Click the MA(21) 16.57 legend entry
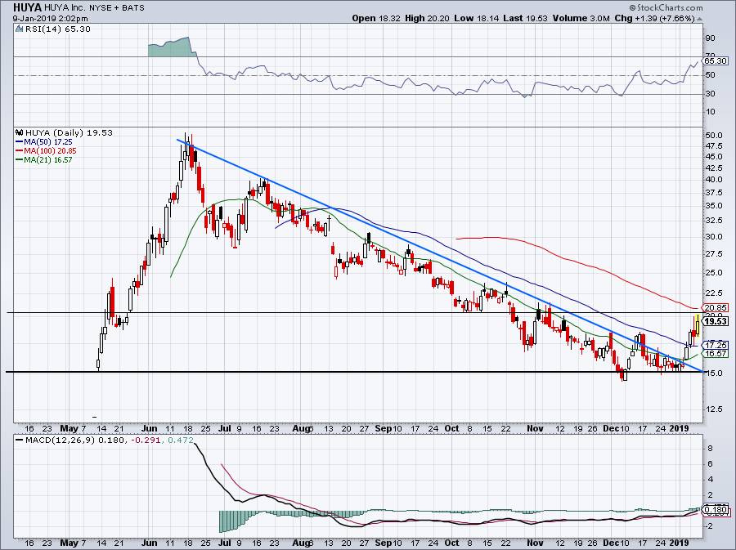Image resolution: width=736 pixels, height=550 pixels. [x=43, y=160]
